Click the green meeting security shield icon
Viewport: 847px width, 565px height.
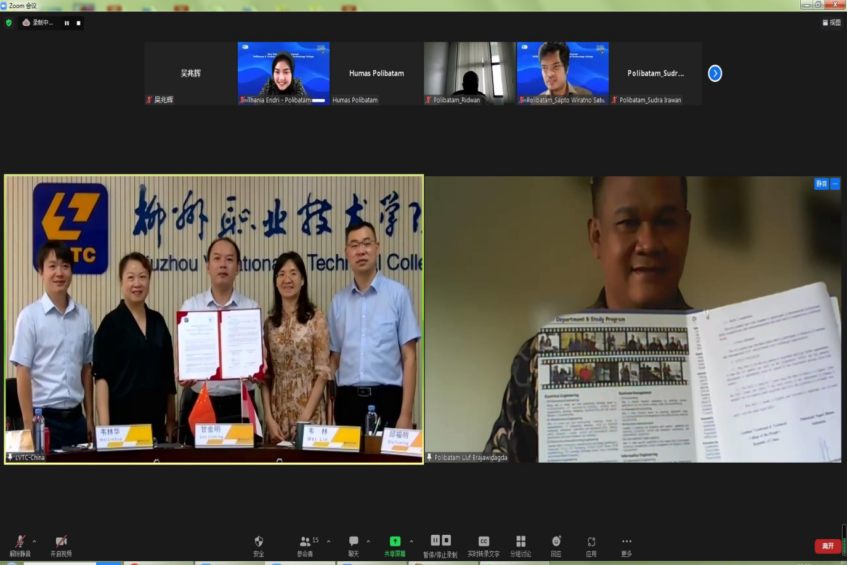tap(9, 23)
